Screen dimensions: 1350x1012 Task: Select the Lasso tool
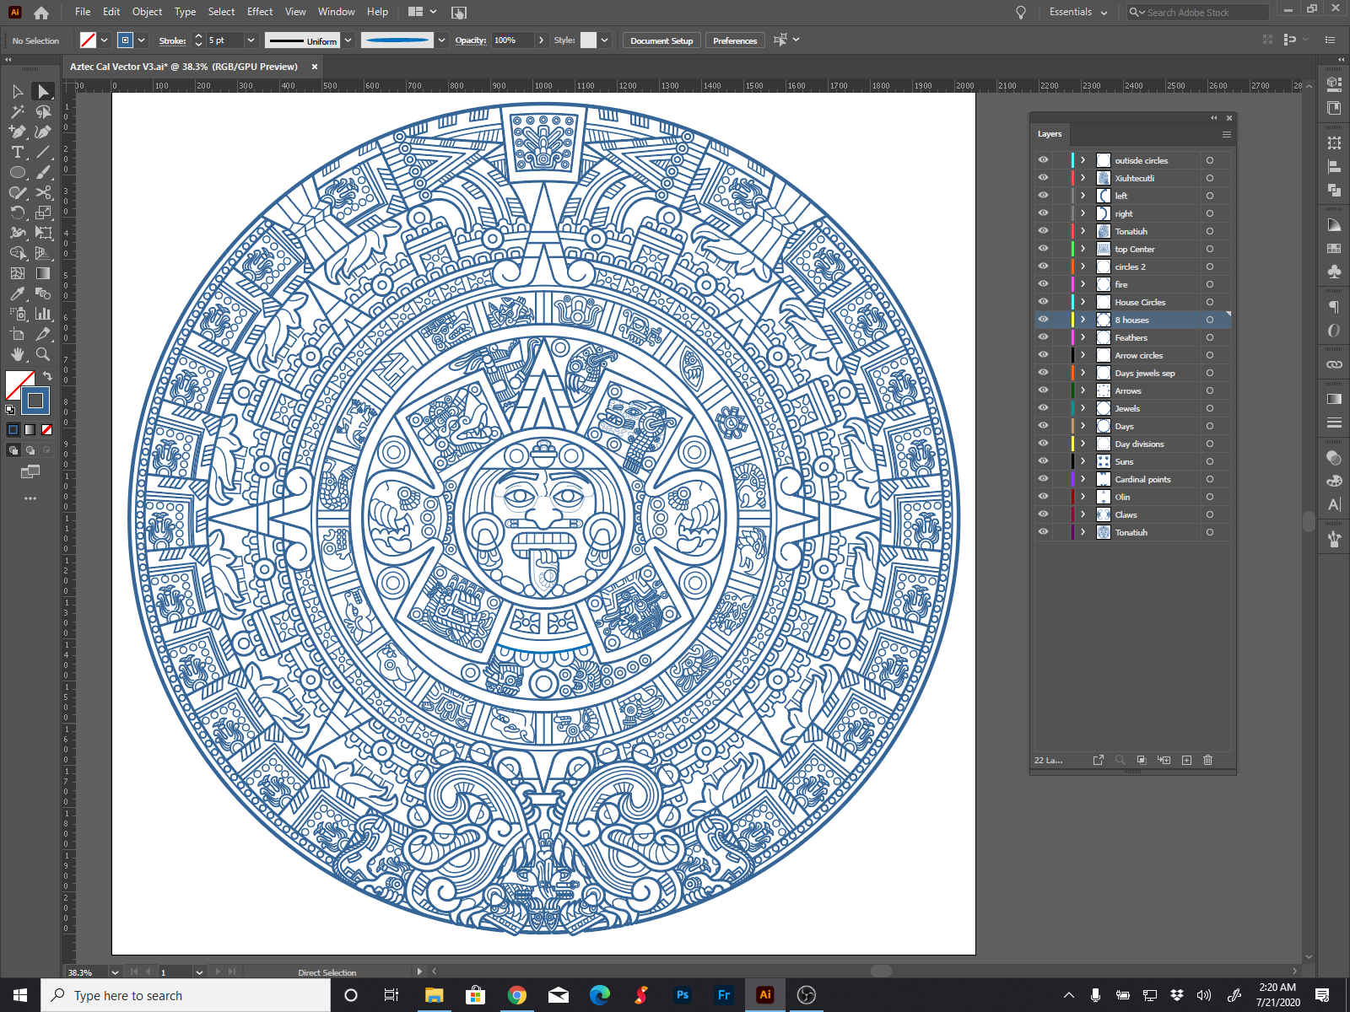point(43,111)
